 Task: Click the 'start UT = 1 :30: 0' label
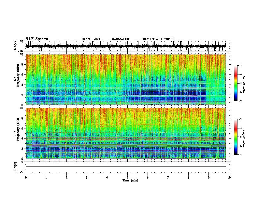pyautogui.click(x=157, y=39)
